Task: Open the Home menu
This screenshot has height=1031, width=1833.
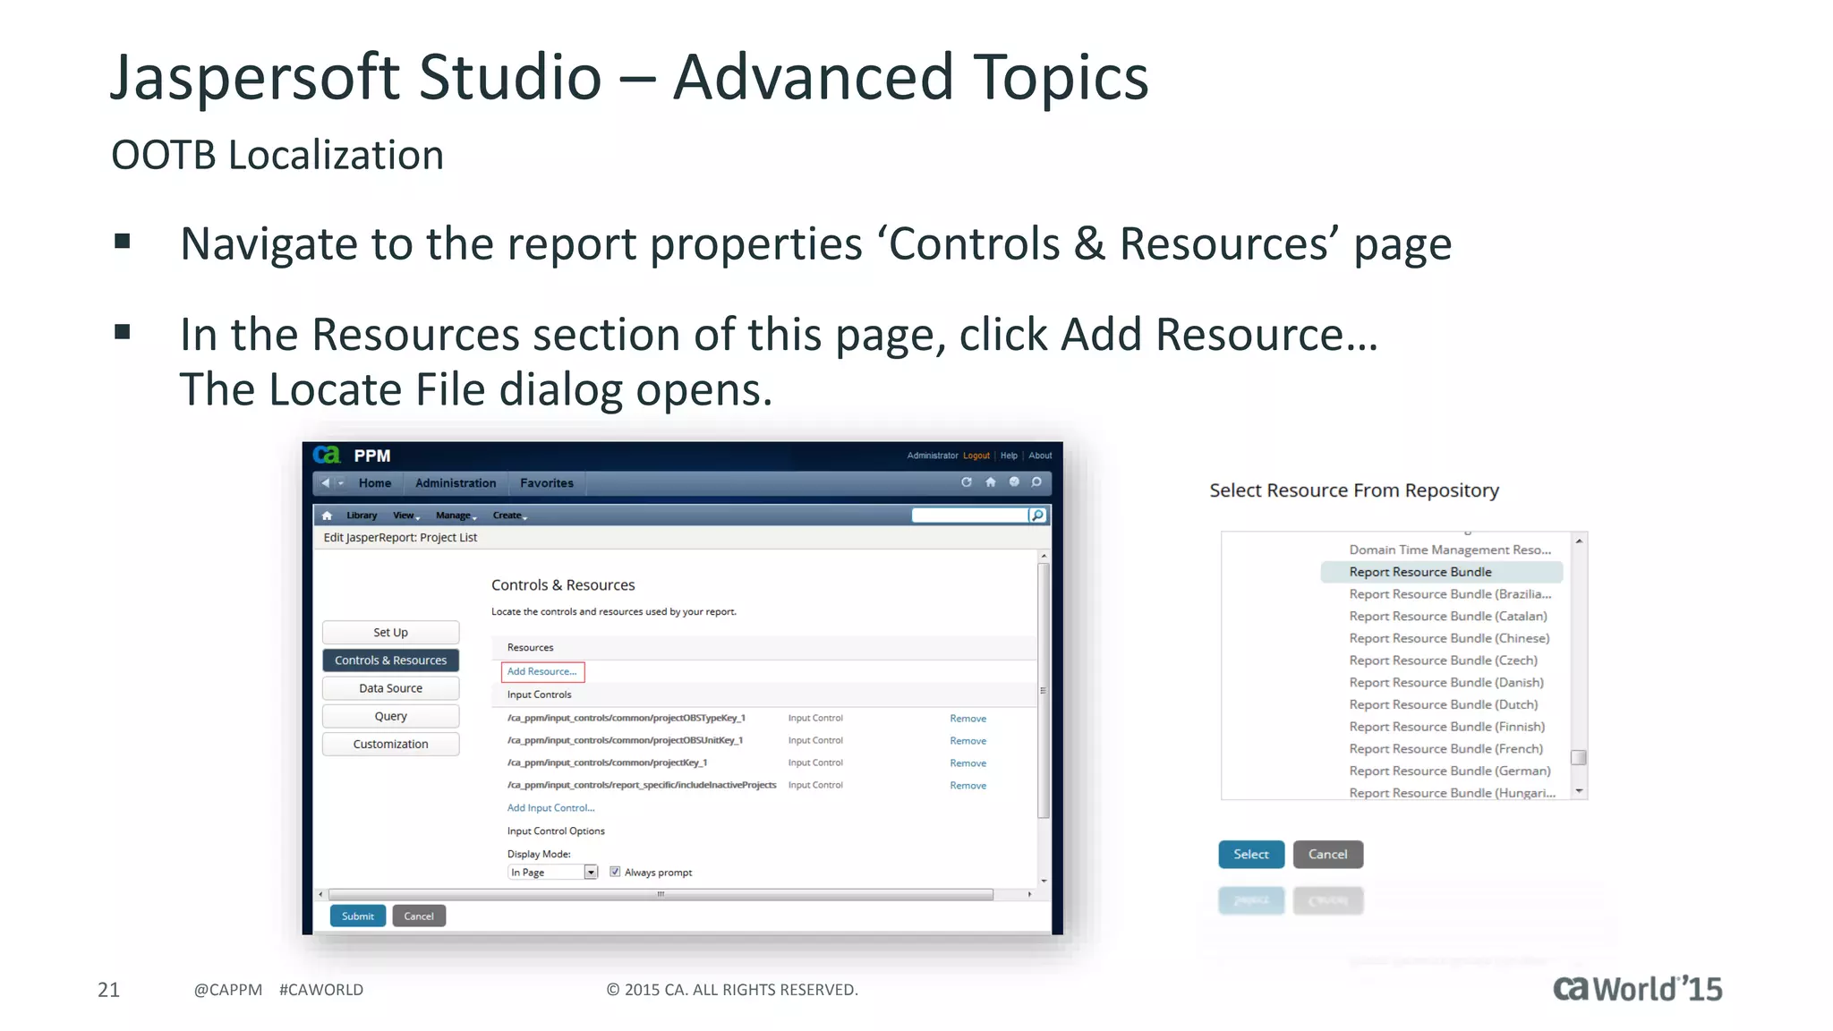Action: click(375, 483)
